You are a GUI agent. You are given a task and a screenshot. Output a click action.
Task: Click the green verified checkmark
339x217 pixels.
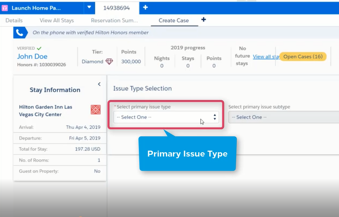click(39, 48)
